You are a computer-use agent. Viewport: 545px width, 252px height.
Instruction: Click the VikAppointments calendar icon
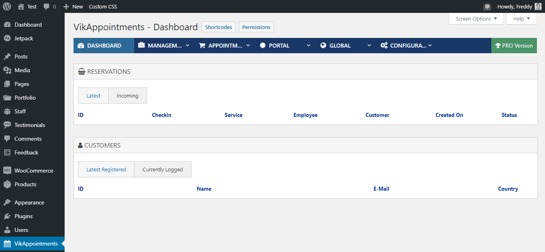7,244
